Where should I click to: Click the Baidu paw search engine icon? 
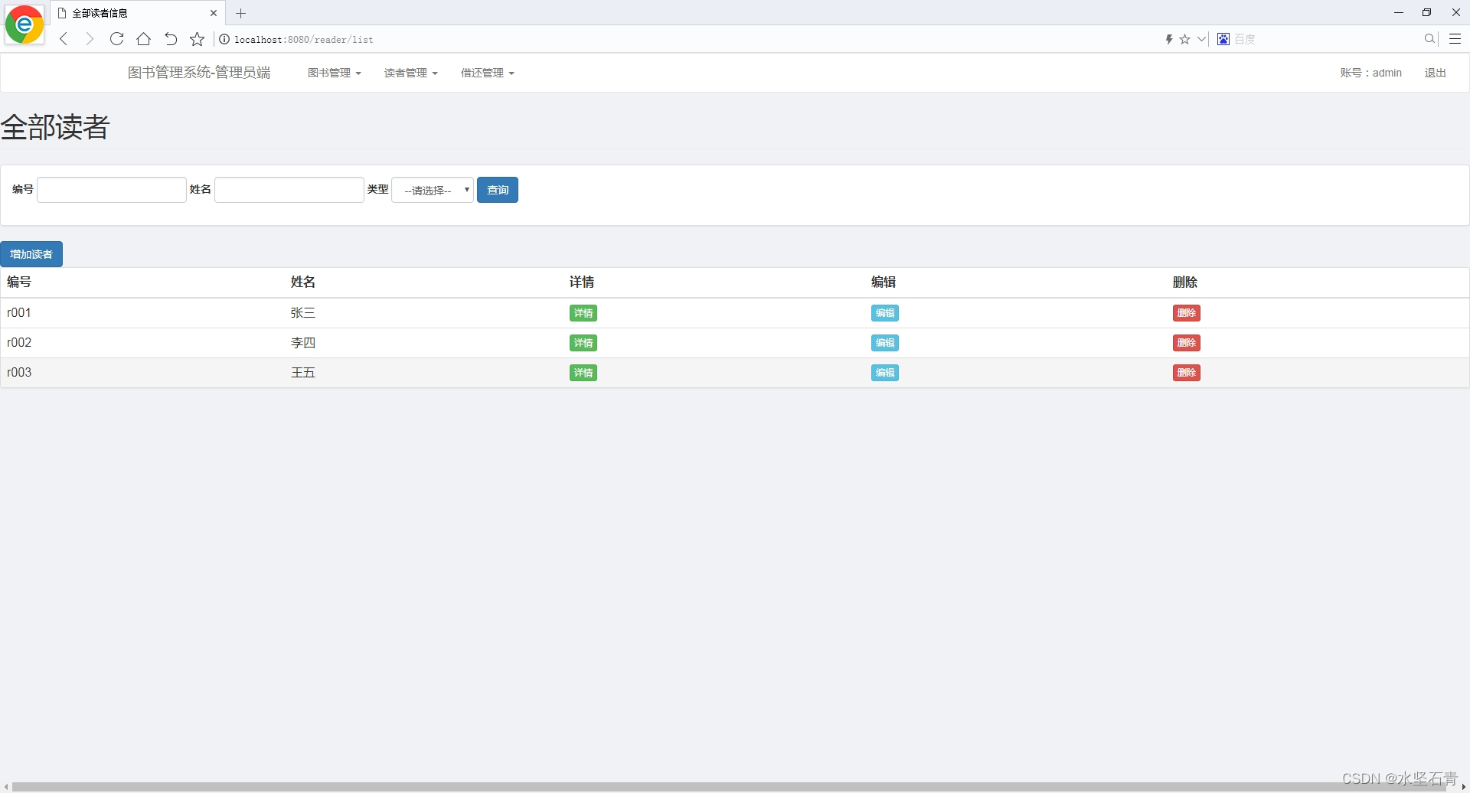(x=1223, y=39)
